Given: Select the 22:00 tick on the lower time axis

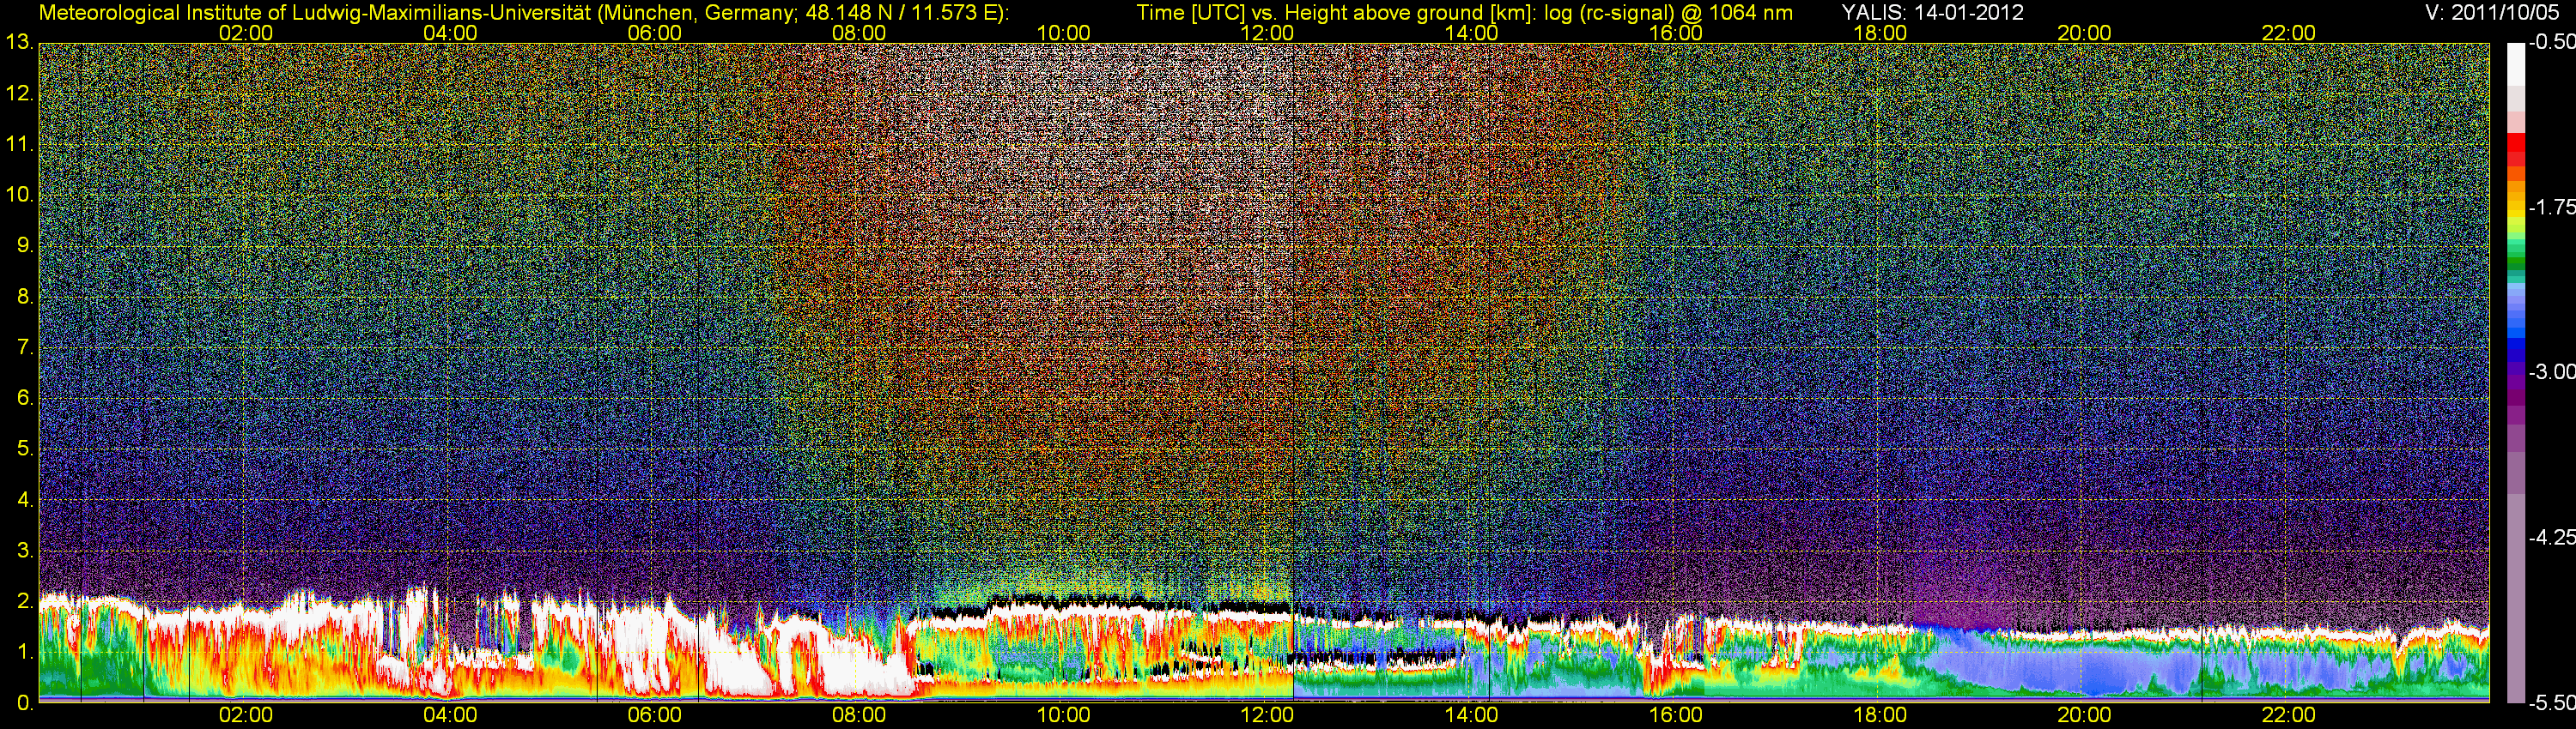Looking at the screenshot, I should tap(2288, 715).
